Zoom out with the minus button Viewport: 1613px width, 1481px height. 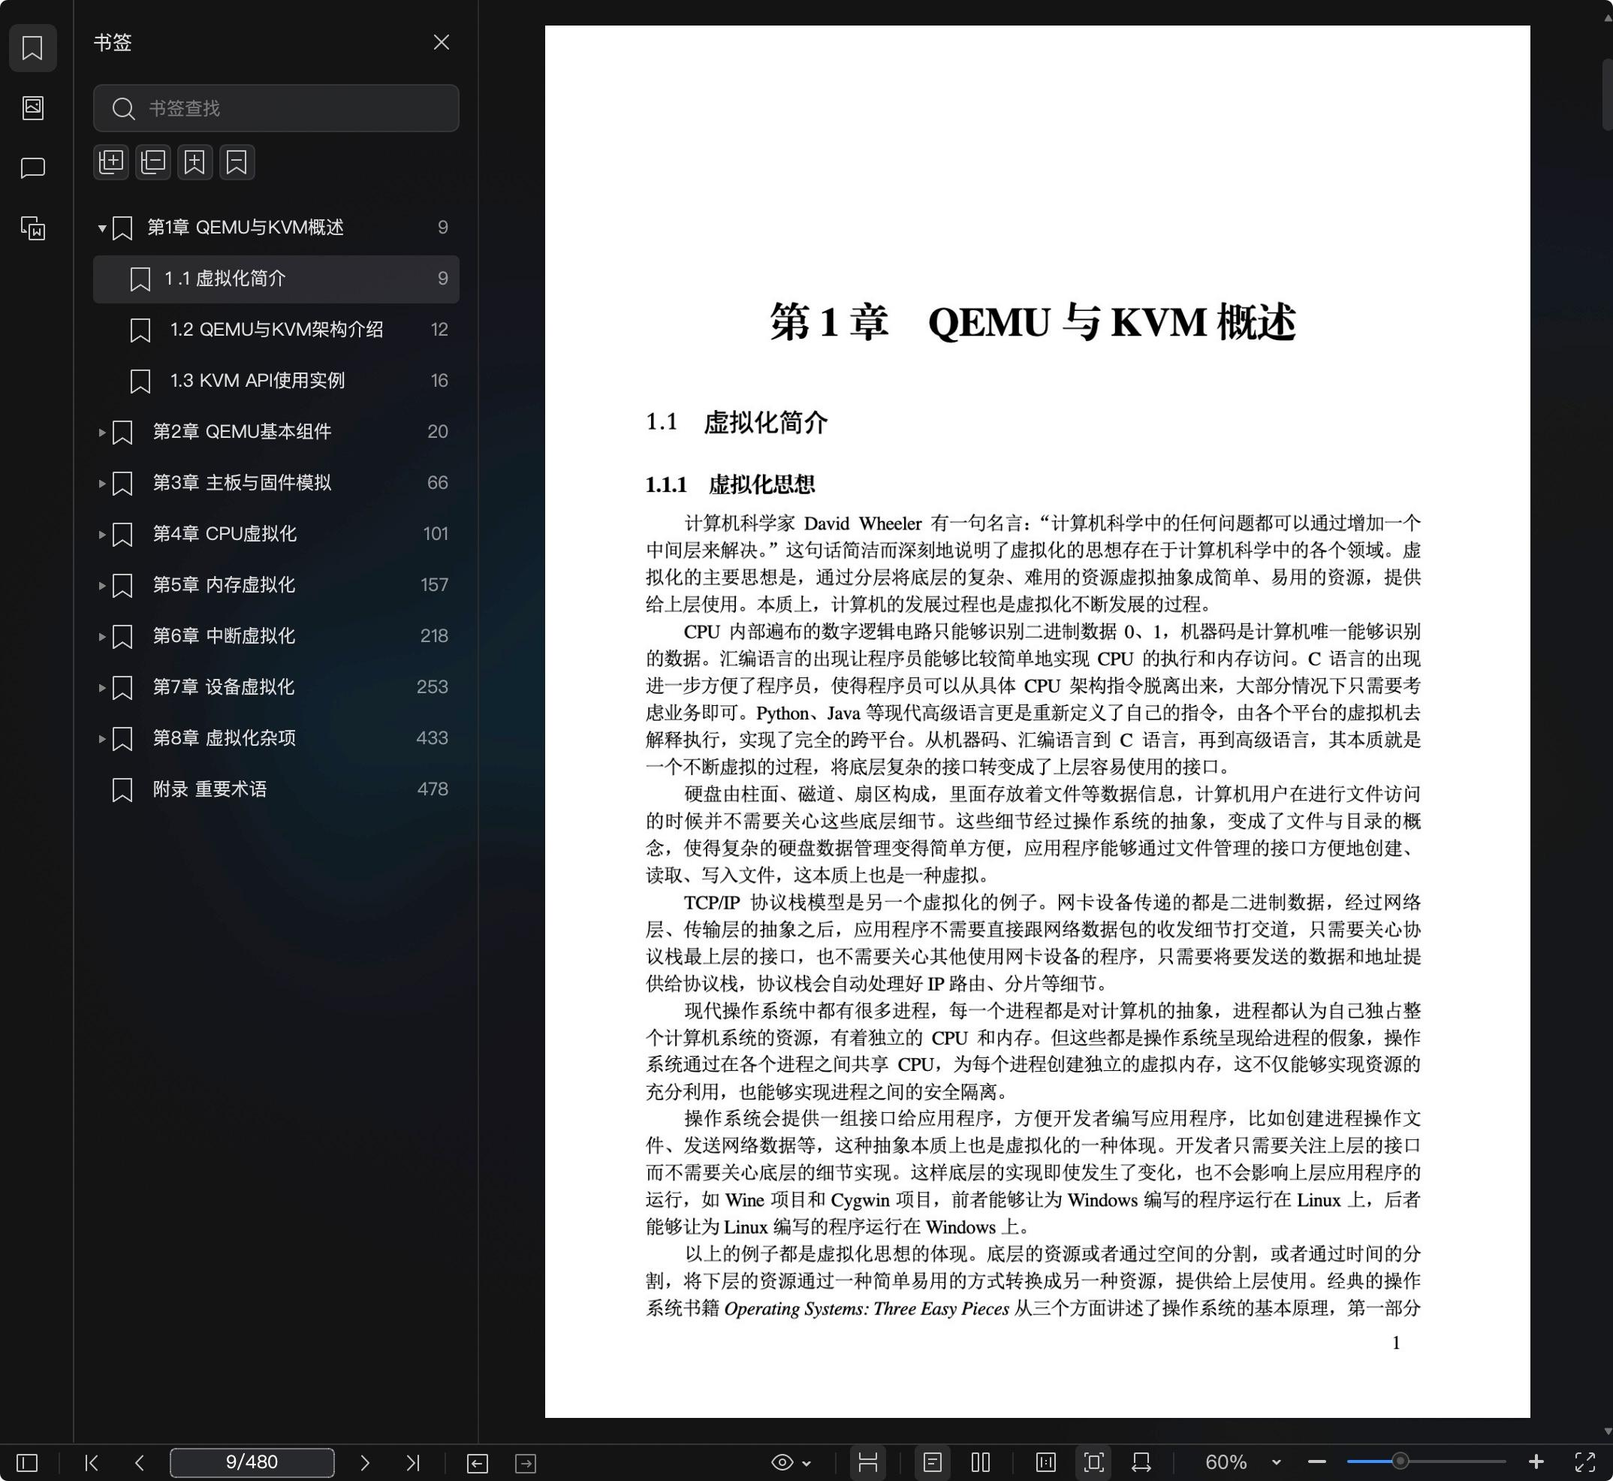pos(1317,1462)
